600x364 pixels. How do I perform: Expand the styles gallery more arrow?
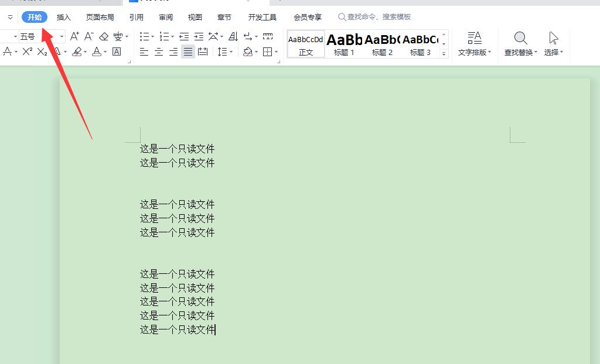(444, 53)
